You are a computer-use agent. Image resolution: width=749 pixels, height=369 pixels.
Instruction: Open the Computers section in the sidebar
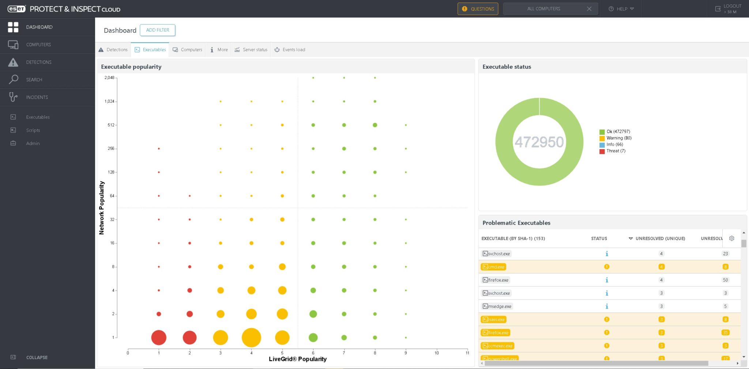[13, 44]
